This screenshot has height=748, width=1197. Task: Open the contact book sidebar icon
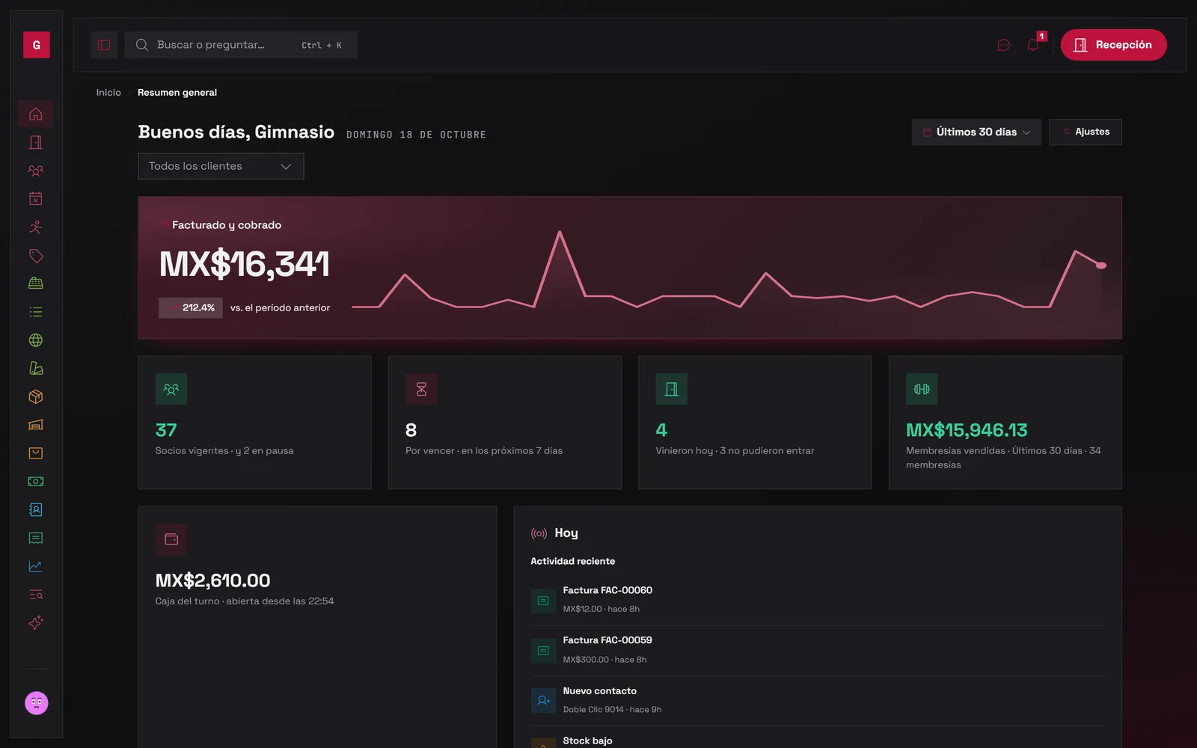[35, 509]
